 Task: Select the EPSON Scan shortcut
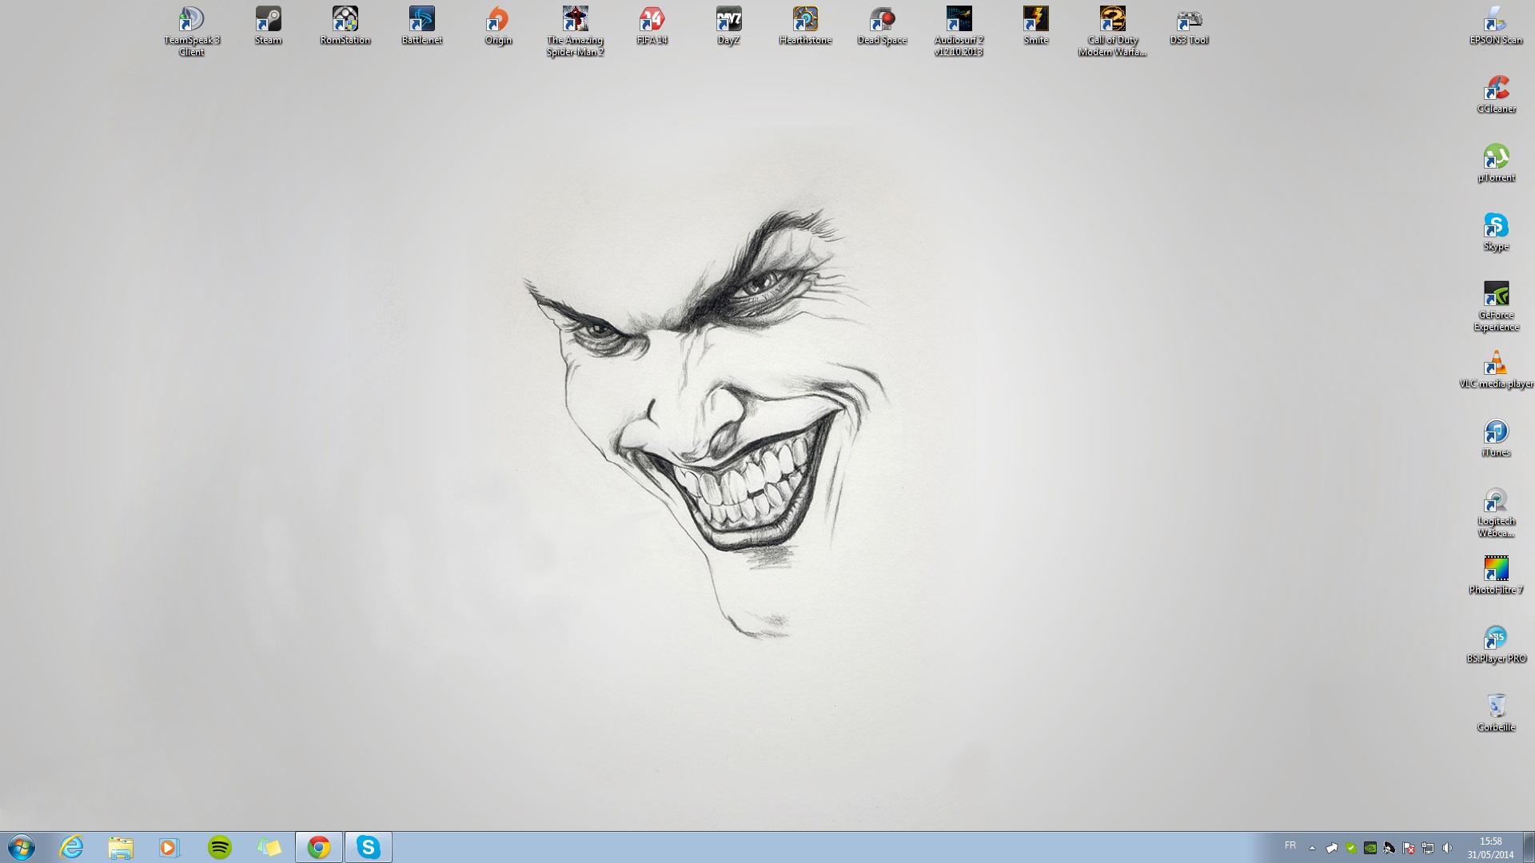pos(1496,26)
